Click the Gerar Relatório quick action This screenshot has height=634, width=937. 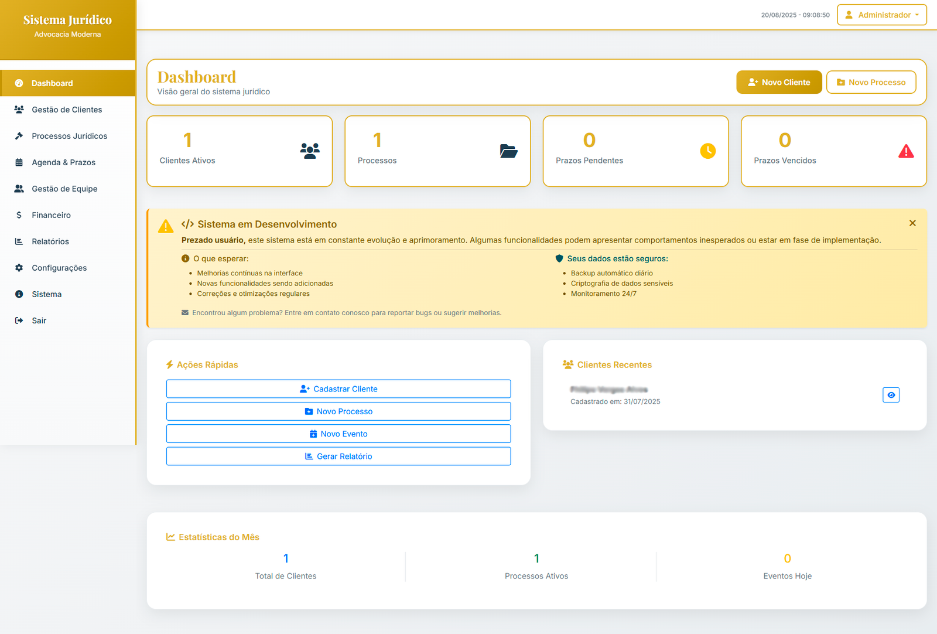338,456
